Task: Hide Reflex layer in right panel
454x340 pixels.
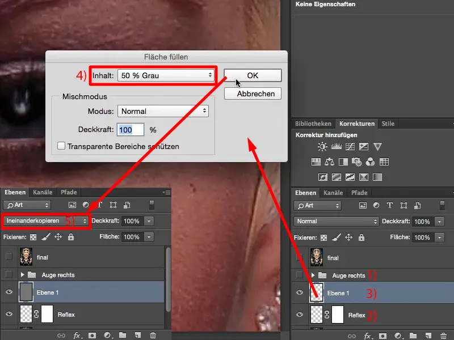Action: [300, 314]
